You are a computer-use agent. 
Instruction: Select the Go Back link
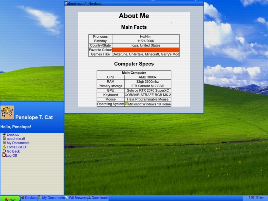13,151
